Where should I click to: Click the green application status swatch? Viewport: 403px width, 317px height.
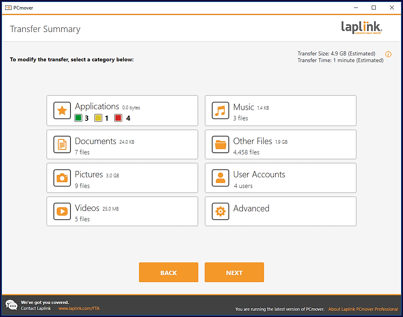point(78,118)
